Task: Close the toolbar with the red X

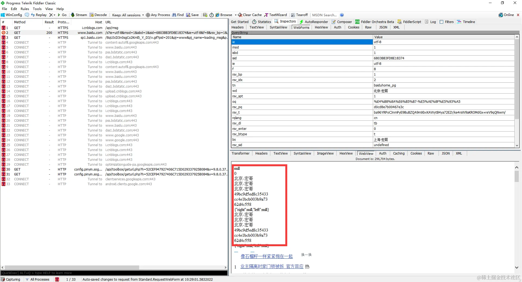Action: coord(518,15)
